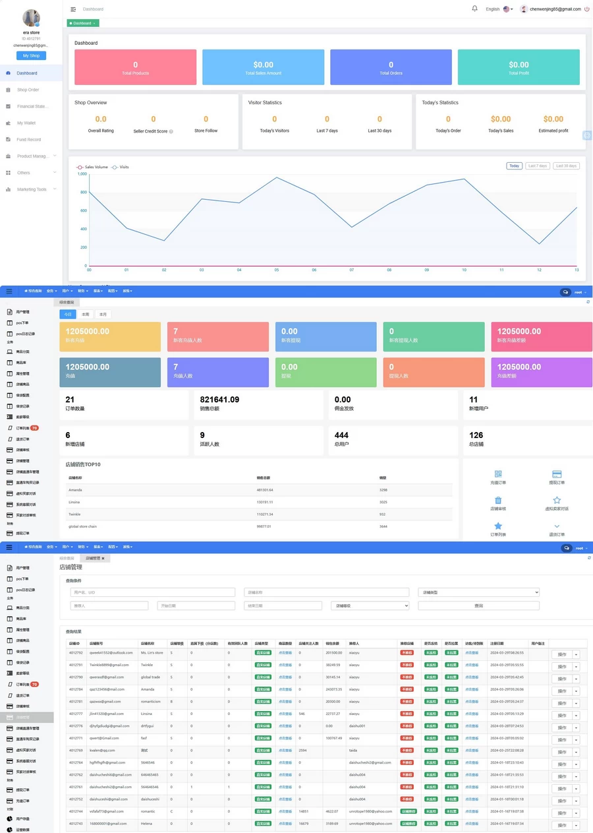Click the hamburger icon on the 店铺管理 page
This screenshot has width=593, height=833.
pyautogui.click(x=9, y=547)
